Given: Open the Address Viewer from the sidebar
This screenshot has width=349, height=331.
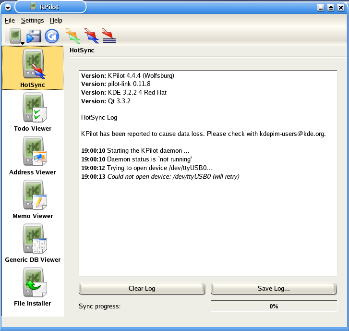Looking at the screenshot, I should coord(33,156).
